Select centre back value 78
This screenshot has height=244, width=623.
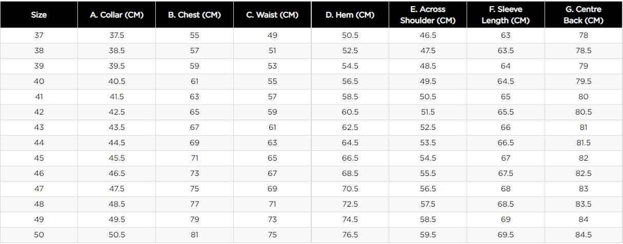tap(584, 35)
